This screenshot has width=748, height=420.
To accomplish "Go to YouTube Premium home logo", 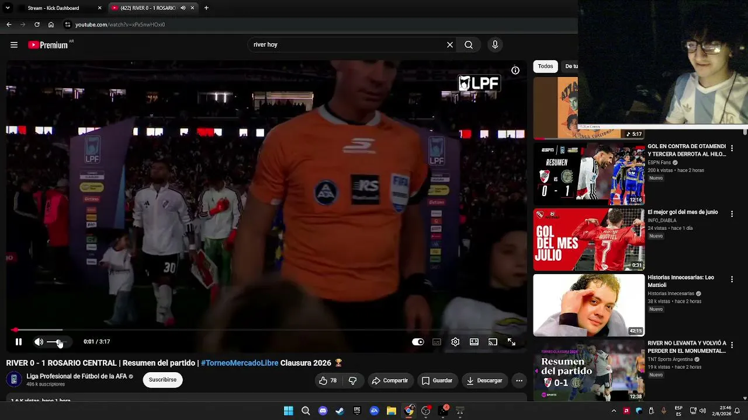I will 49,45.
